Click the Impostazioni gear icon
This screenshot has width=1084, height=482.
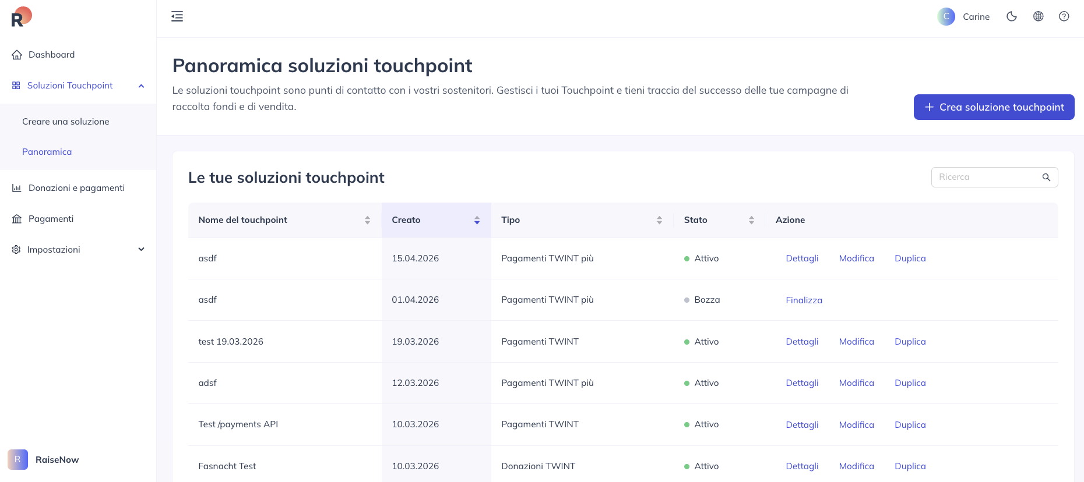click(x=16, y=250)
